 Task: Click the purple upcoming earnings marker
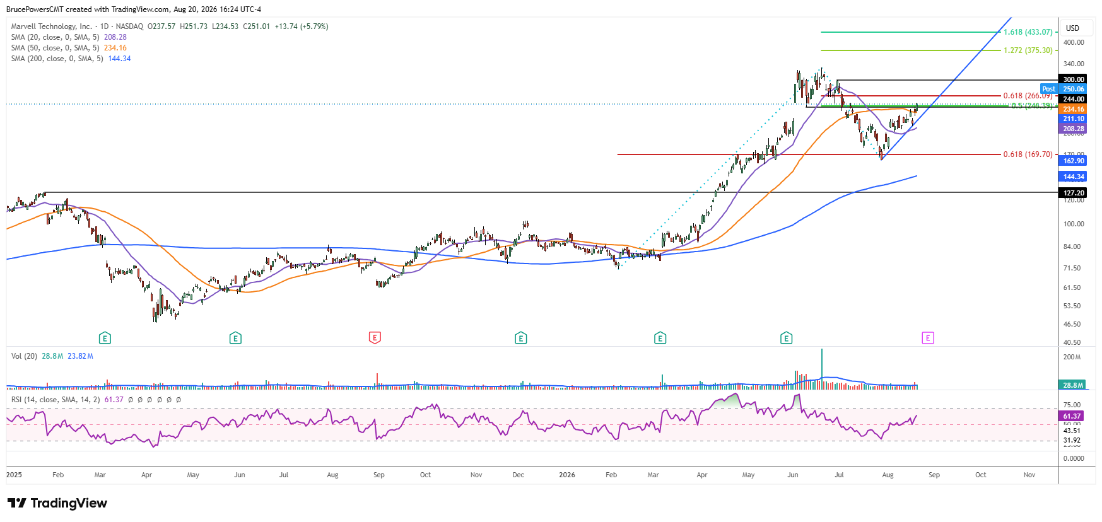click(928, 339)
